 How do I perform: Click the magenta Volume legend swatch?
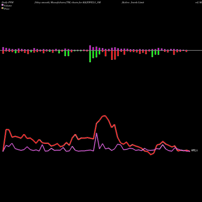[2, 5]
